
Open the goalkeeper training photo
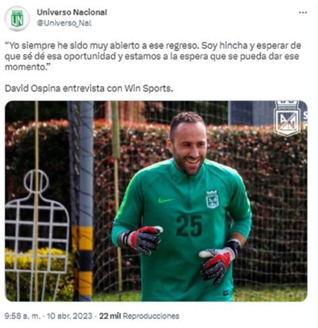click(x=156, y=201)
